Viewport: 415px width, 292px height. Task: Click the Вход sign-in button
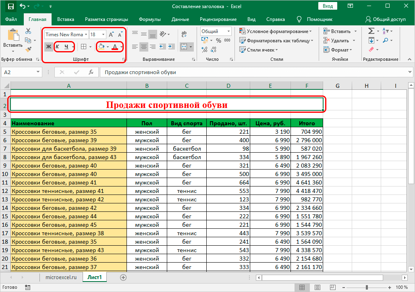tap(328, 6)
